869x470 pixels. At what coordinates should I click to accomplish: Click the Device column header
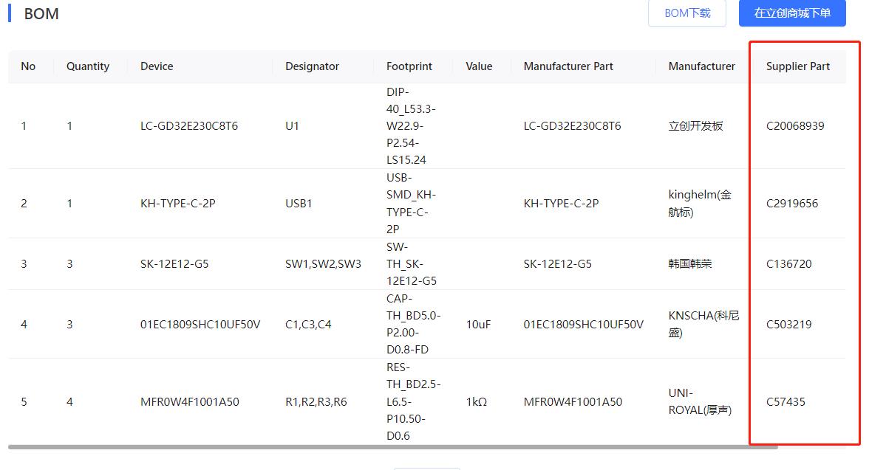pos(157,66)
